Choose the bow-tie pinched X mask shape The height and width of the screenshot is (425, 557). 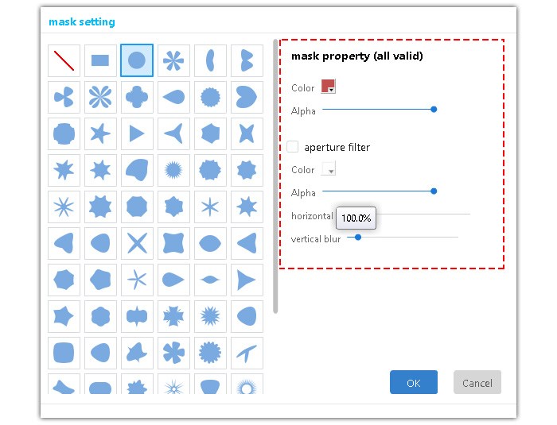pyautogui.click(x=247, y=133)
